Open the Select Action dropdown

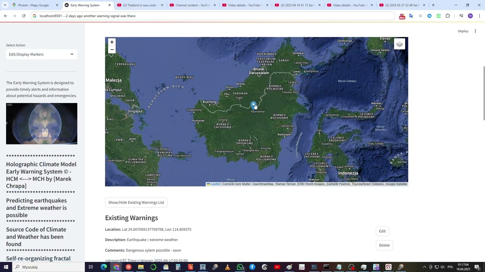click(x=42, y=54)
